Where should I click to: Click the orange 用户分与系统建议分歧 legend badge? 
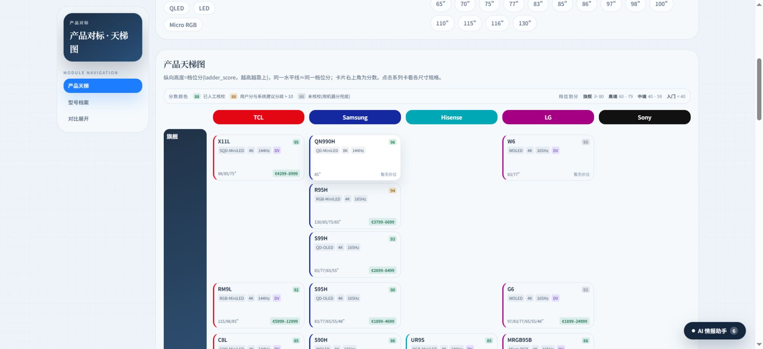tap(234, 96)
